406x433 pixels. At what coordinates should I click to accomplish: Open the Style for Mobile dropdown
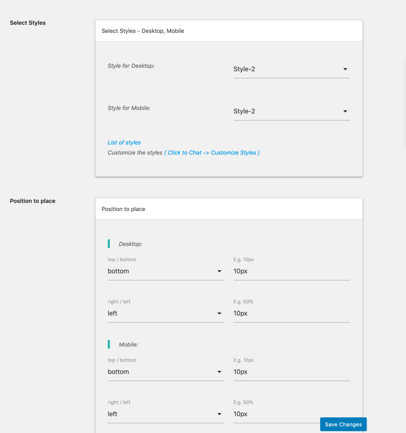pyautogui.click(x=291, y=111)
